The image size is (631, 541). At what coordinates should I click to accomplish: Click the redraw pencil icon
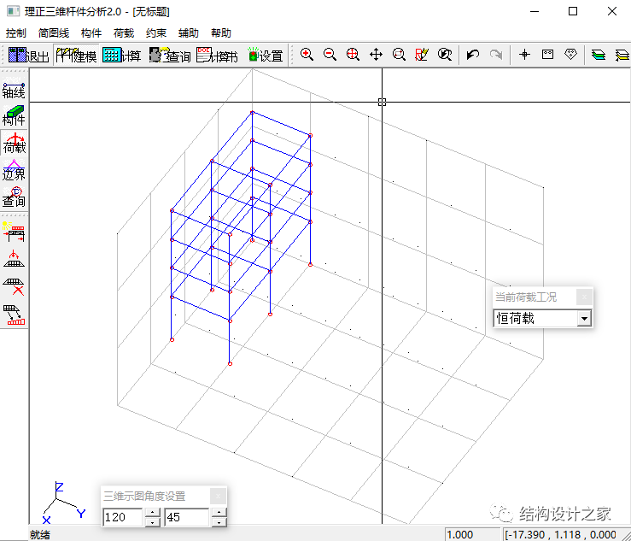click(x=422, y=55)
